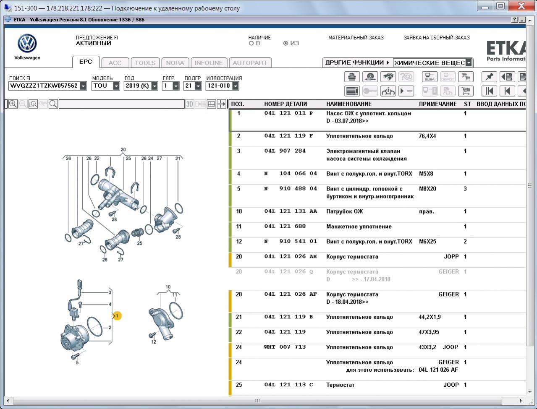Click the arrow-dash toolbar button
Image resolution: width=537 pixels, height=409 pixels.
tap(406, 91)
